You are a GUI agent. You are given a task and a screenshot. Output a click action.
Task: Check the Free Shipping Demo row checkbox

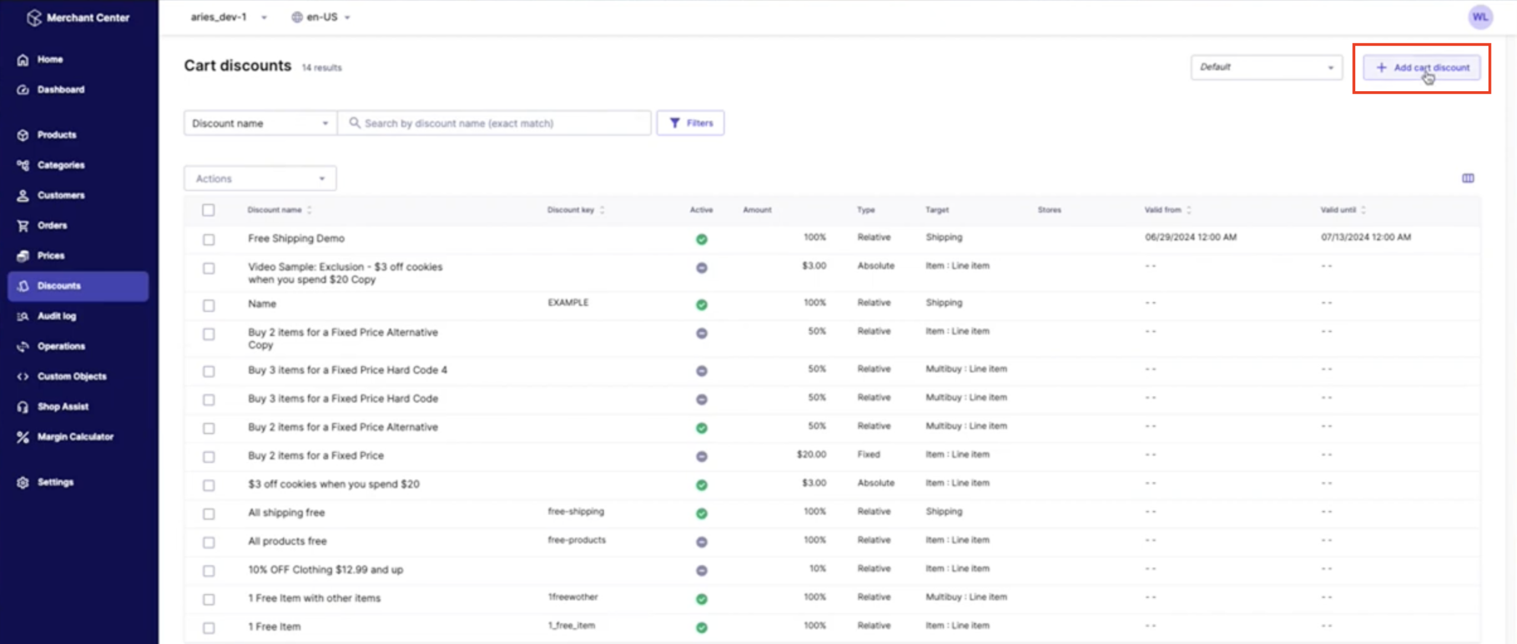[x=209, y=240]
